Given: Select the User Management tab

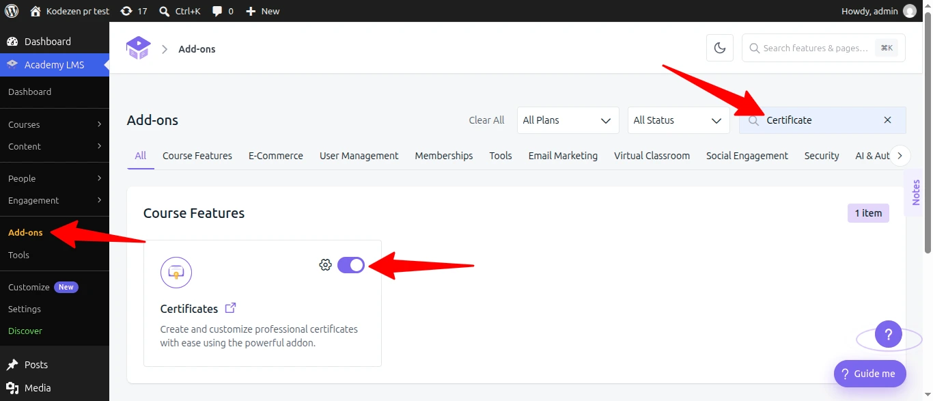Looking at the screenshot, I should pos(359,156).
